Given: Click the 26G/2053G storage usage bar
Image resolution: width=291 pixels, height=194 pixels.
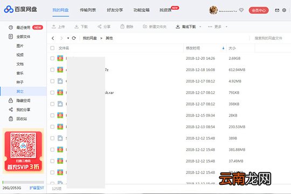Looking at the screenshot, I should point(23,182).
